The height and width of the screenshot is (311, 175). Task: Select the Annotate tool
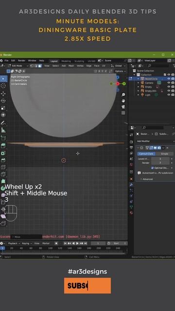point(3,123)
